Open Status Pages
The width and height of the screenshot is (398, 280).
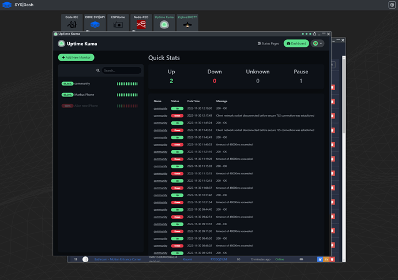point(268,43)
